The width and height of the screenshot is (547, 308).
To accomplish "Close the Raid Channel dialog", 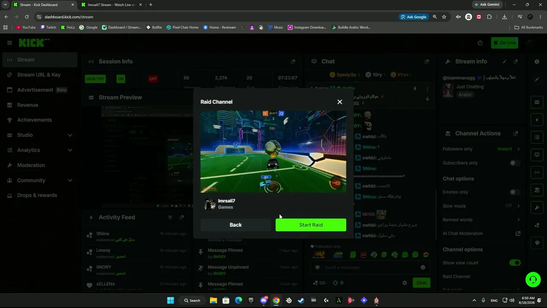I will tap(340, 102).
